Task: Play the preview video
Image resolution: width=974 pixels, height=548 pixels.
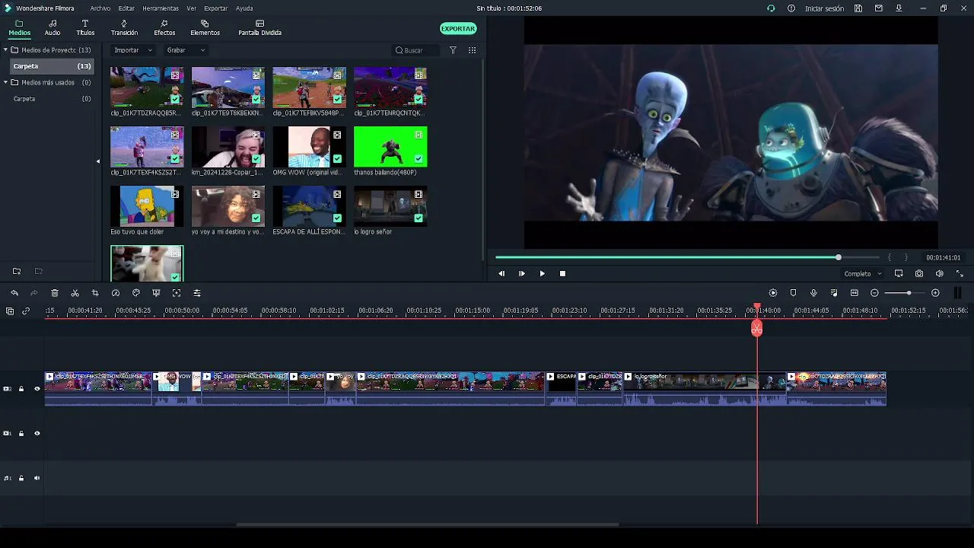Action: coord(542,273)
